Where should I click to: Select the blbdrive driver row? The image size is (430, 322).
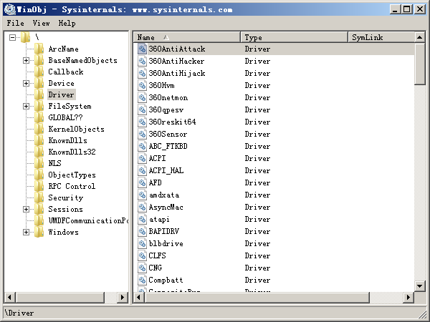point(274,243)
